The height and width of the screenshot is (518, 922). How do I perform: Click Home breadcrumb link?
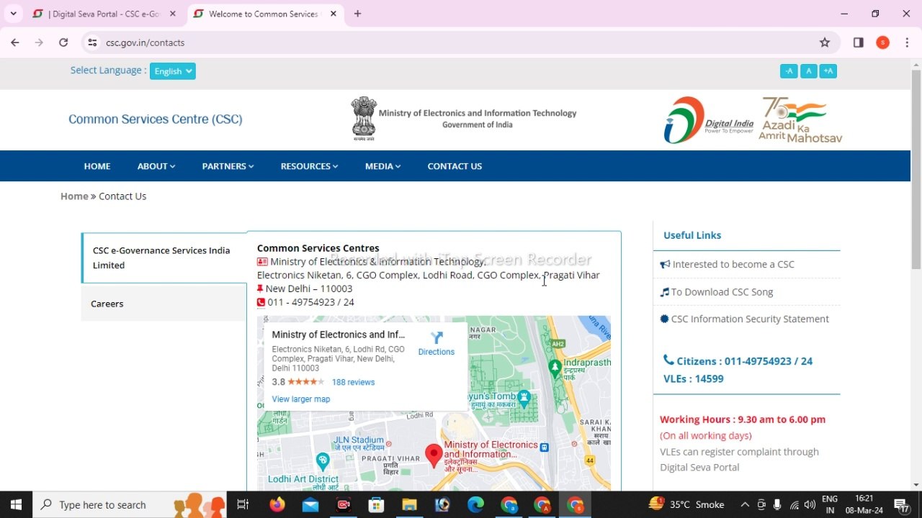(74, 196)
